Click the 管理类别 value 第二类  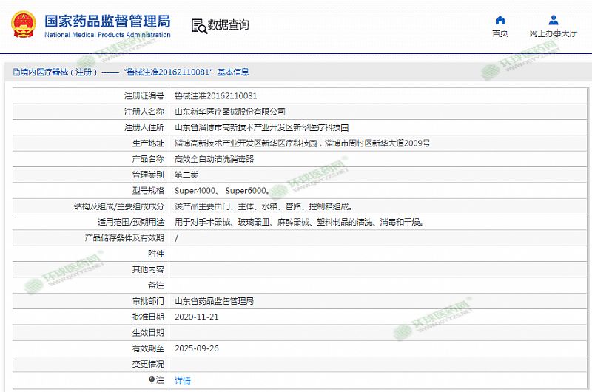186,175
